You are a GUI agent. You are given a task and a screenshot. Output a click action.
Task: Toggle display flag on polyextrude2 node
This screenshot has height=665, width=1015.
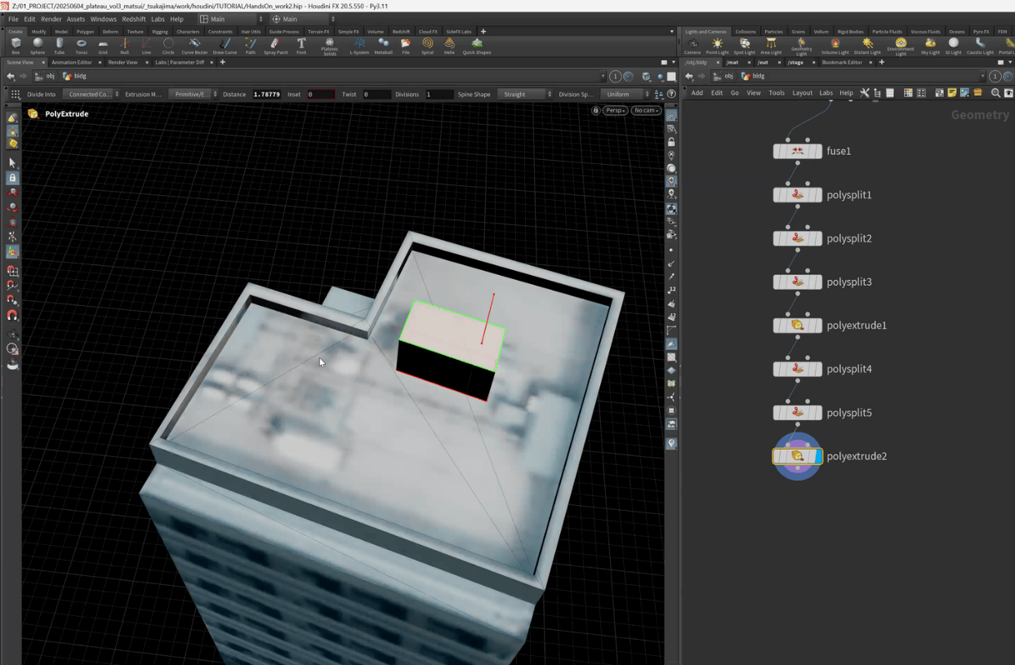pos(817,456)
